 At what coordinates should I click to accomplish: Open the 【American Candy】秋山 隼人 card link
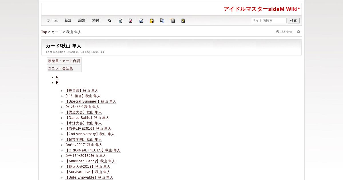click(x=90, y=161)
